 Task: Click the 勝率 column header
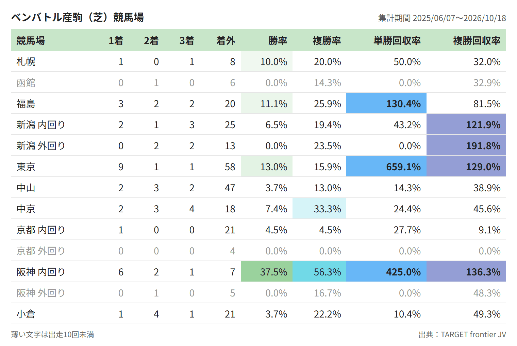tap(278, 41)
